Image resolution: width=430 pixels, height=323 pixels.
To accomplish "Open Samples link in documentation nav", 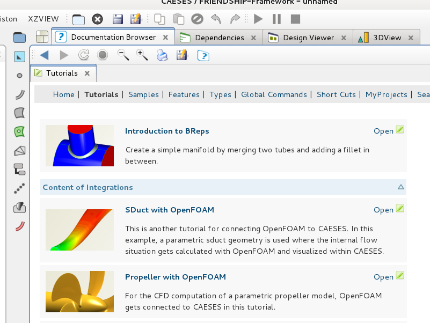I will pyautogui.click(x=143, y=94).
